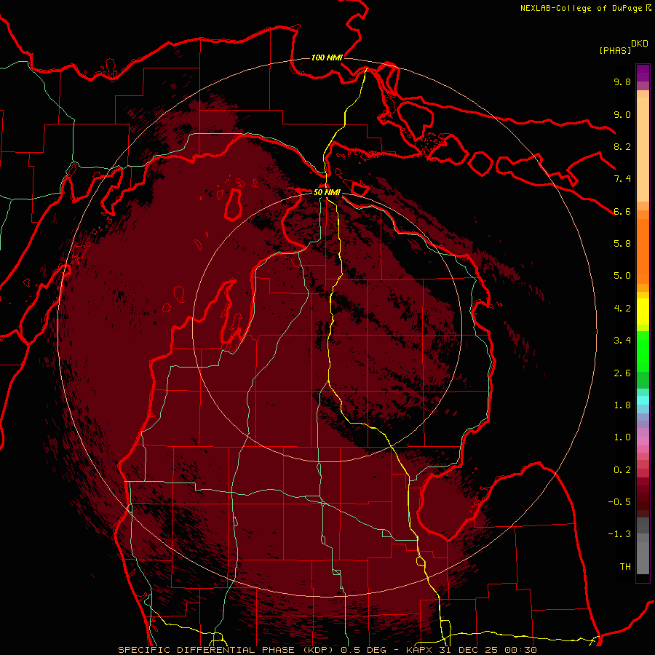655x655 pixels.
Task: Select the 4.2 legend value
Action: click(622, 309)
